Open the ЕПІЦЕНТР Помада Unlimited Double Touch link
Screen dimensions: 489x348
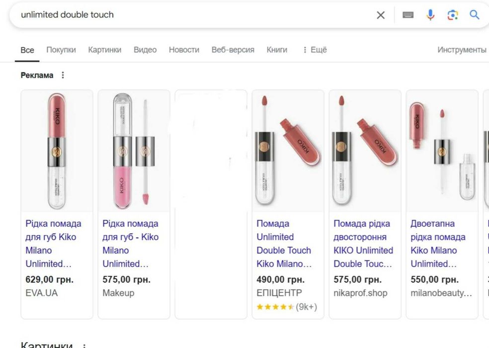[284, 244]
